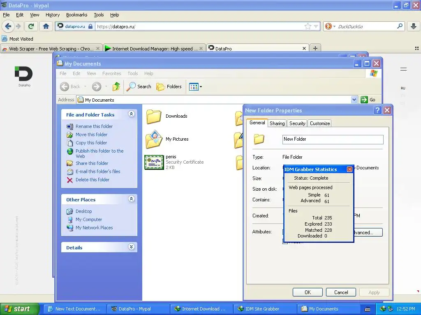Click E-mail this folder's files
This screenshot has height=315, width=421.
pyautogui.click(x=98, y=171)
